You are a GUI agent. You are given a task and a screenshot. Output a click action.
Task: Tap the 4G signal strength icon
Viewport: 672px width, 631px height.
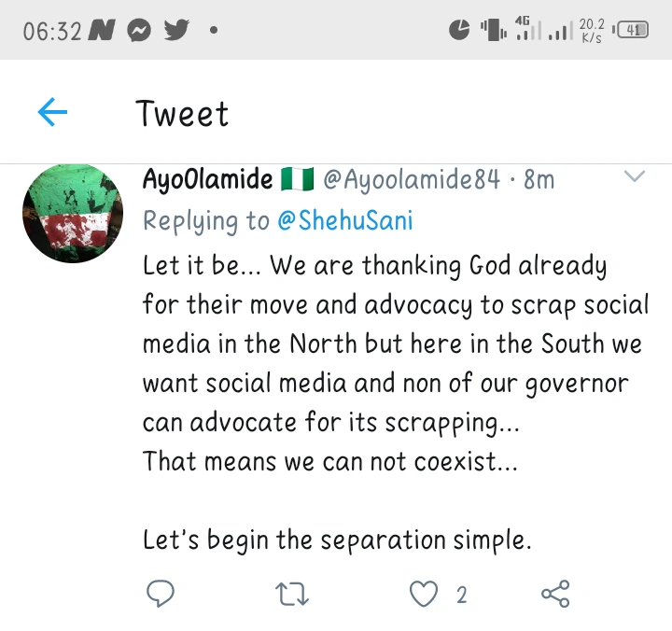(528, 30)
